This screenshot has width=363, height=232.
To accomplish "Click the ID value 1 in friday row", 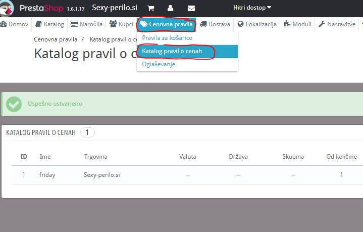I will pyautogui.click(x=24, y=175).
